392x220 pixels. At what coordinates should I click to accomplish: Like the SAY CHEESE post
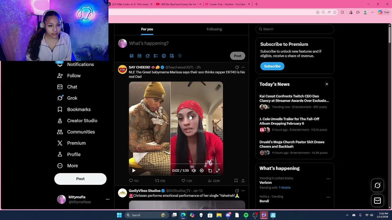click(187, 181)
